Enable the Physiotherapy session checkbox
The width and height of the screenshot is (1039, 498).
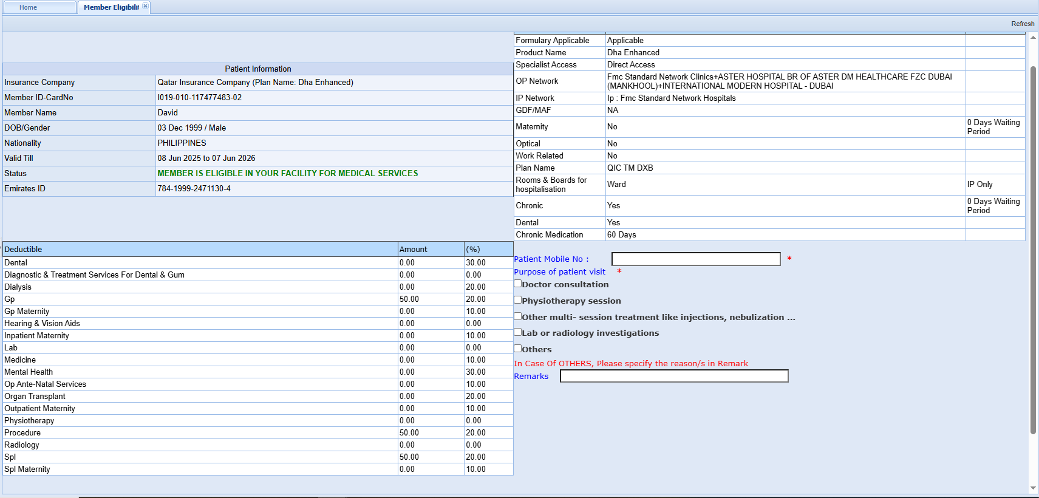click(518, 300)
